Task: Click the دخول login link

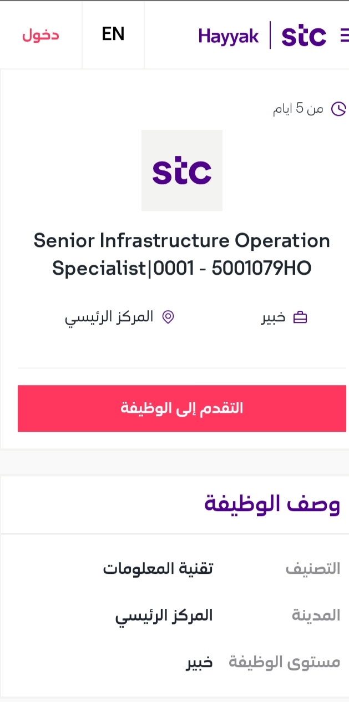Action: point(41,35)
